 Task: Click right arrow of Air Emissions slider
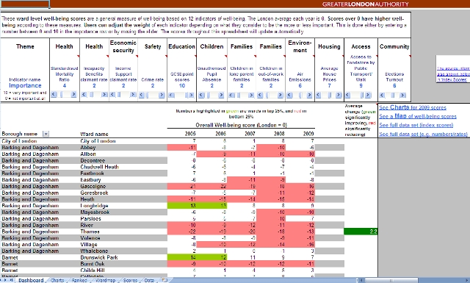(309, 95)
